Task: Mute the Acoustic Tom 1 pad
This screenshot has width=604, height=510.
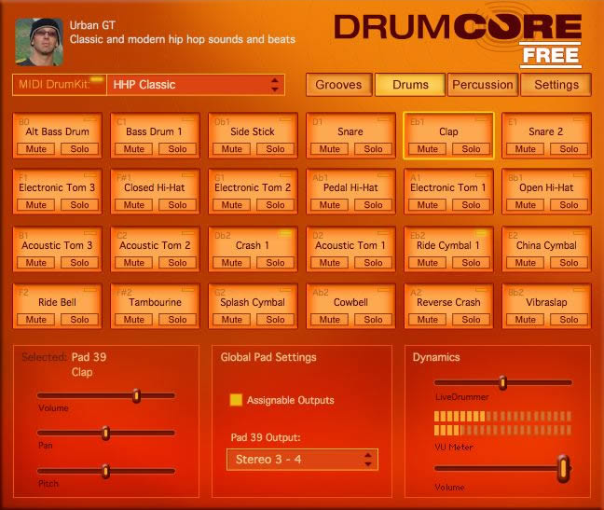Action: [329, 263]
